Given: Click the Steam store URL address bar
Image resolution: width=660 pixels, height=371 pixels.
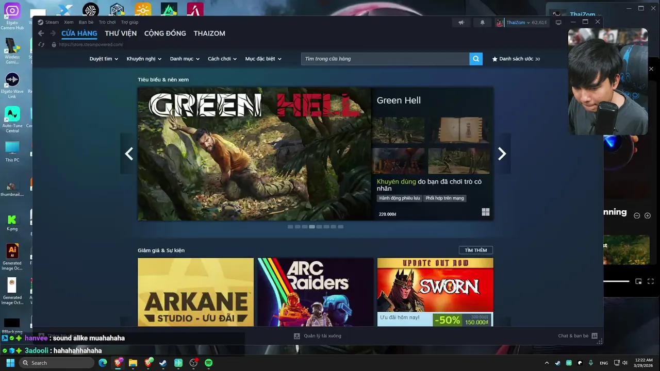Looking at the screenshot, I should pyautogui.click(x=91, y=45).
